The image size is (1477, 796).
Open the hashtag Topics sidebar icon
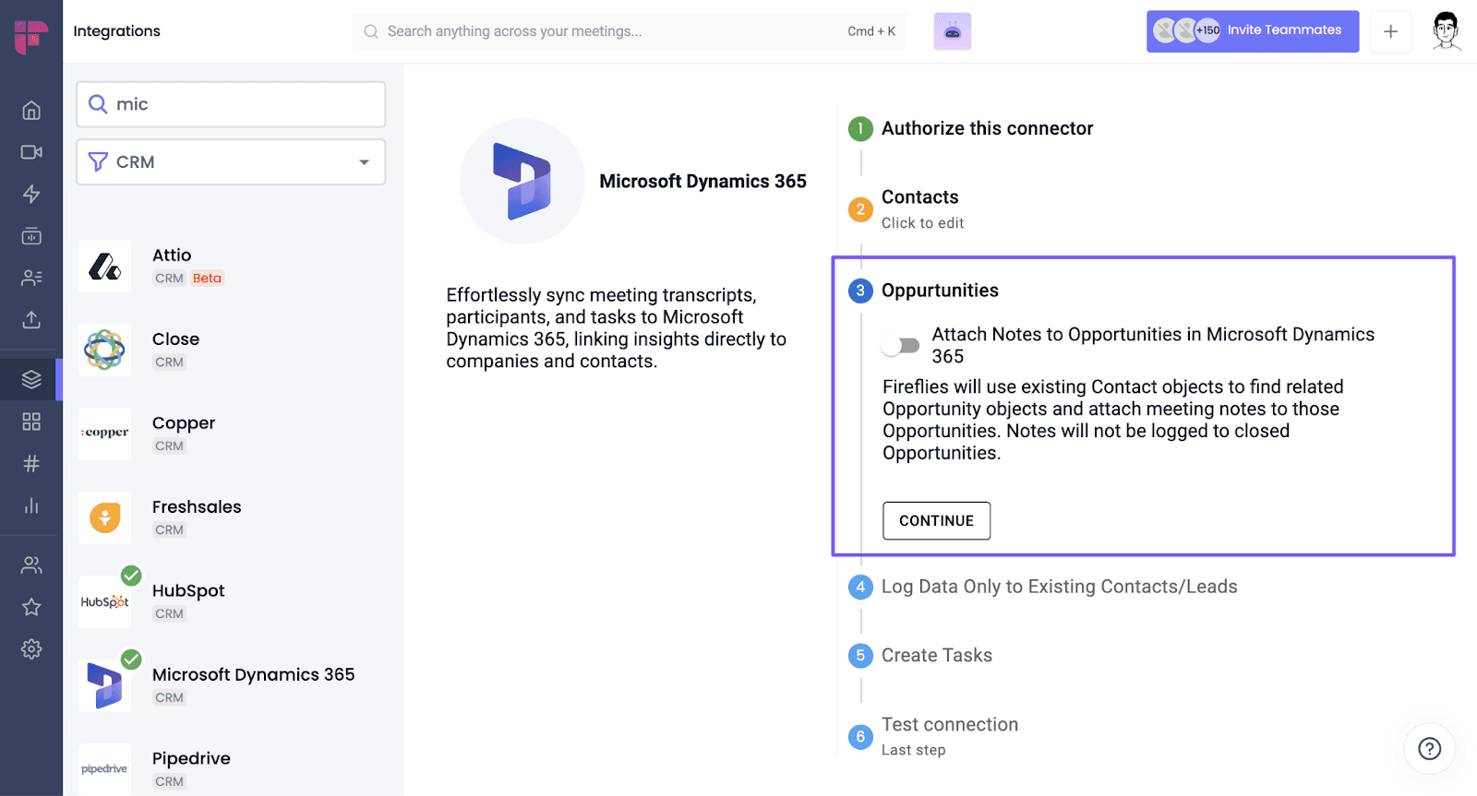31,463
